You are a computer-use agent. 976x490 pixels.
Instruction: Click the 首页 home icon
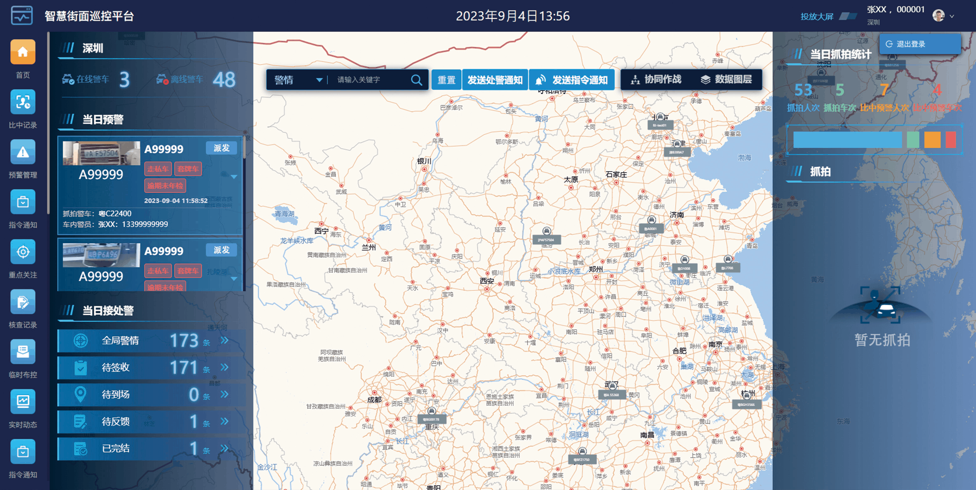point(23,52)
